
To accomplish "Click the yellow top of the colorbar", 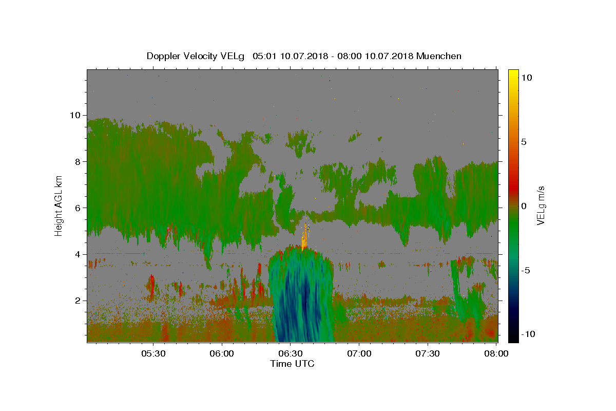I will pos(513,74).
